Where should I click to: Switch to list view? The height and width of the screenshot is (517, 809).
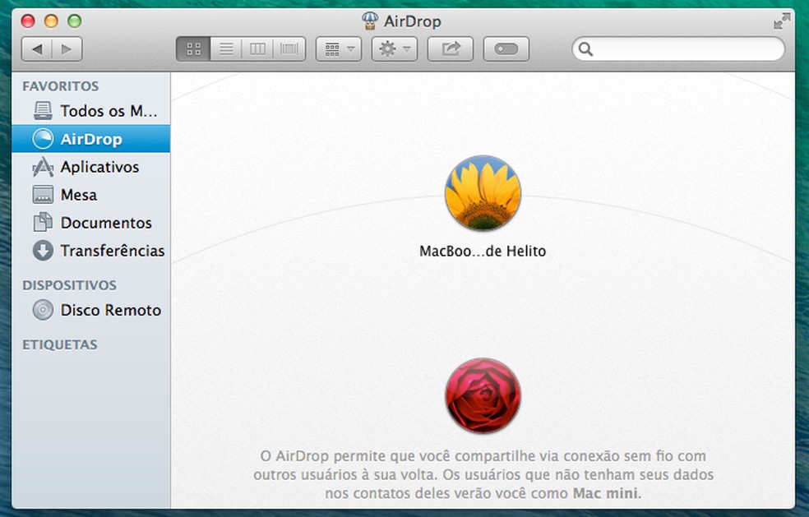[x=226, y=48]
